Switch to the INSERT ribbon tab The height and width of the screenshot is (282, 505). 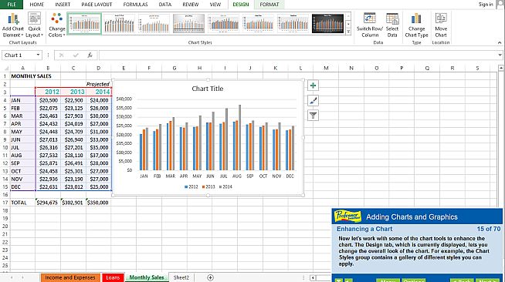[x=63, y=5]
